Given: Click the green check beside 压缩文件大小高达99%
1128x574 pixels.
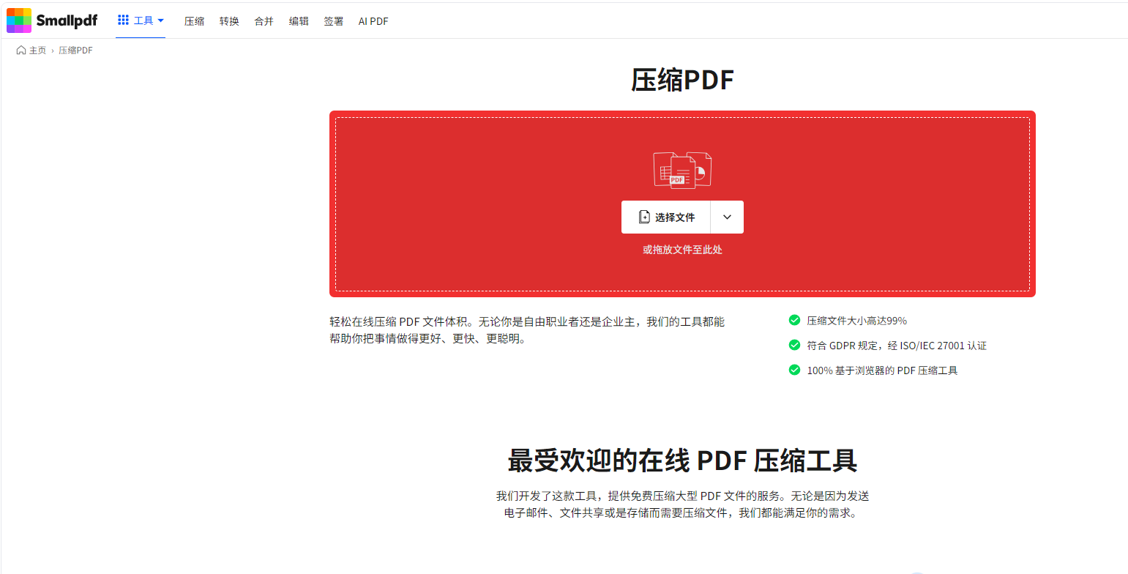Looking at the screenshot, I should pyautogui.click(x=794, y=320).
